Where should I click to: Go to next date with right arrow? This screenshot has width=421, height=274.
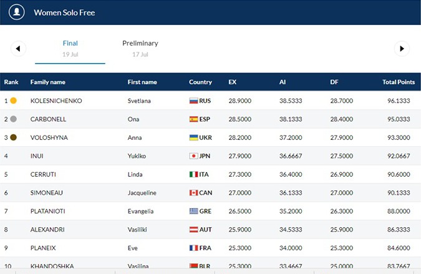coord(402,49)
